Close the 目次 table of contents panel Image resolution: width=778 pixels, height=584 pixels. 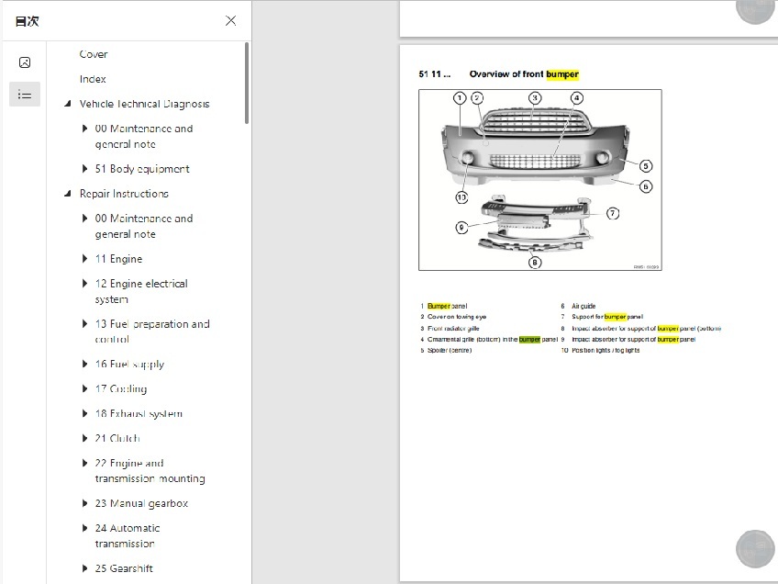pos(230,20)
